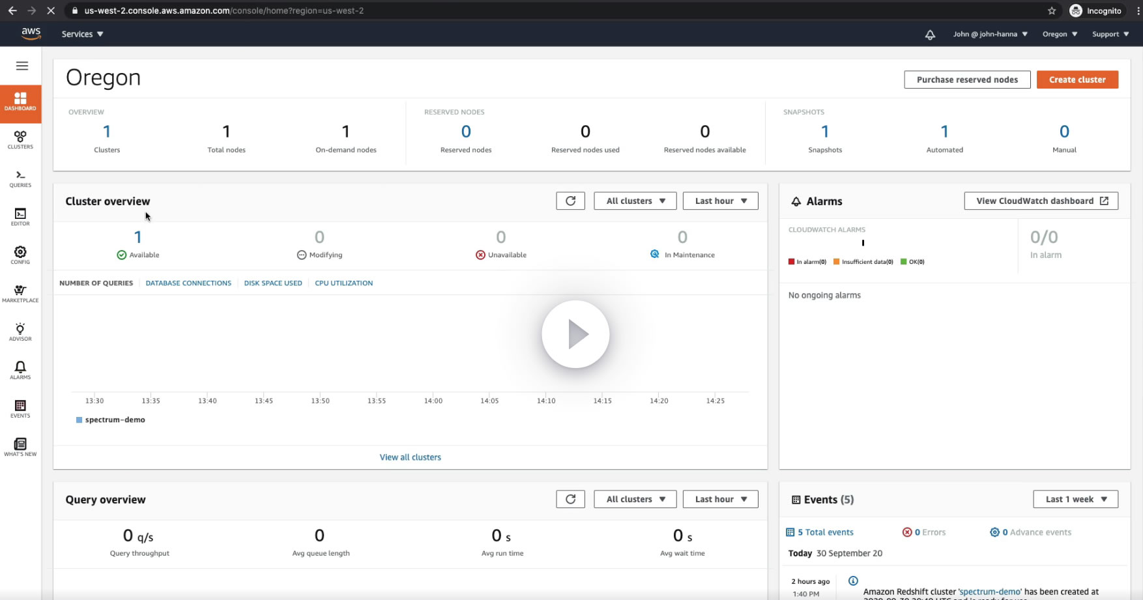Refresh the Cluster overview panel
Image resolution: width=1143 pixels, height=600 pixels.
[570, 201]
